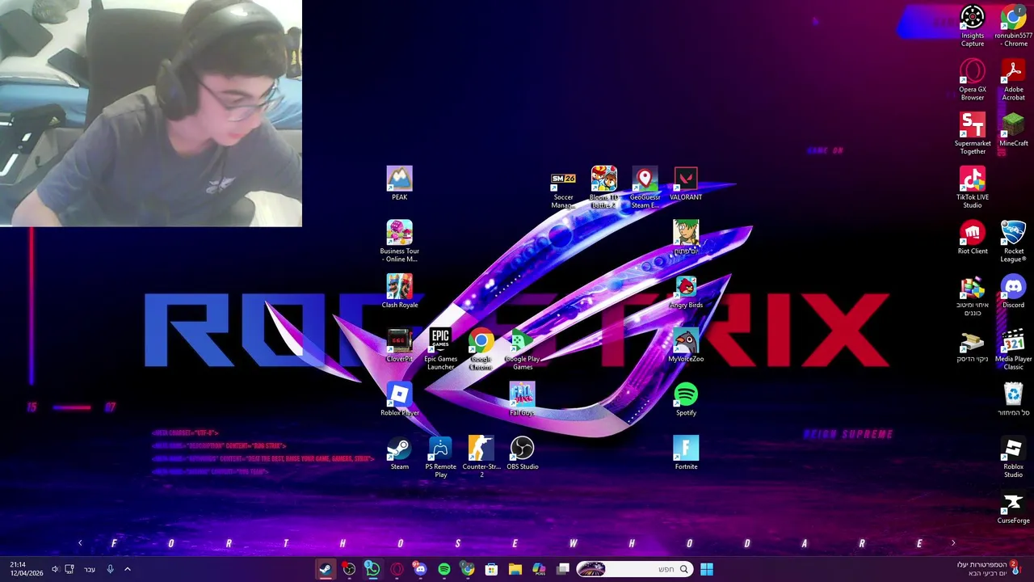
Task: Switch to Spotify in the taskbar
Action: (x=443, y=569)
